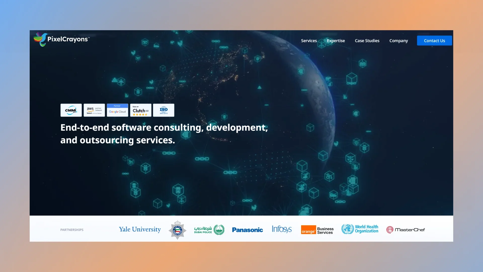Open the Services menu
Screen dimensions: 483x272
click(309, 41)
